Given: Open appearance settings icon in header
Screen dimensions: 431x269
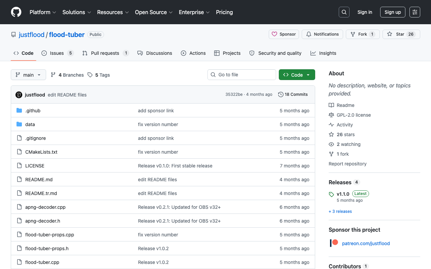Looking at the screenshot, I should (415, 12).
